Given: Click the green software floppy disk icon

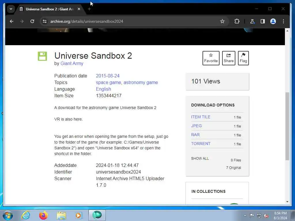Looking at the screenshot, I should point(42,56).
